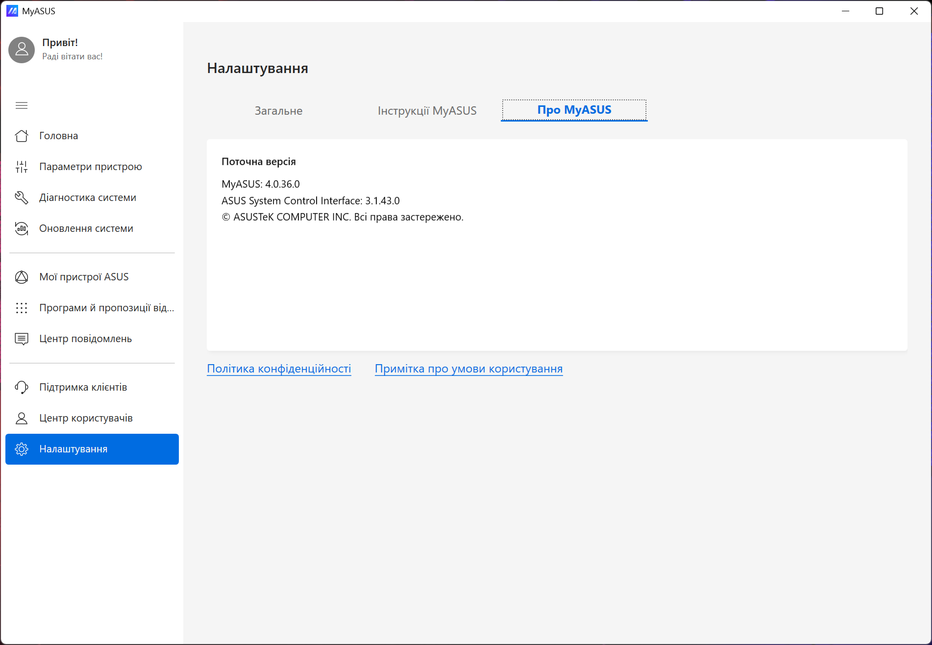
Task: Click the Мої пристрої ASUS icon
Action: click(x=22, y=277)
